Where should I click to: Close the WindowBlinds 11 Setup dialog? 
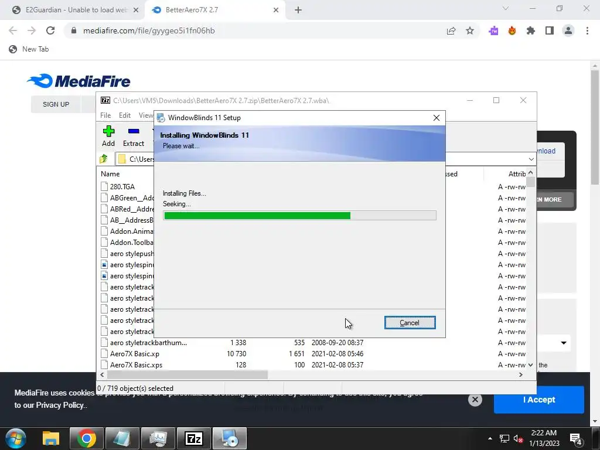pos(436,118)
